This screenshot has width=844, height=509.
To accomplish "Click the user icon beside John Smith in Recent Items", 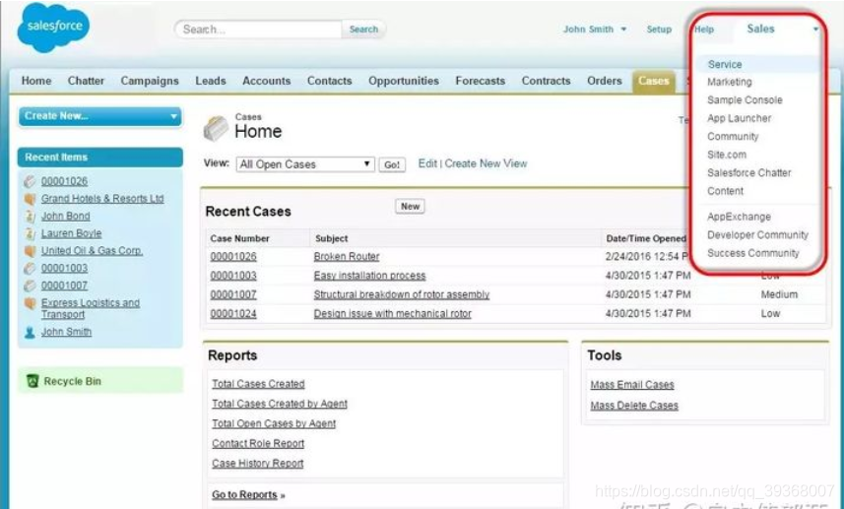I will point(31,332).
